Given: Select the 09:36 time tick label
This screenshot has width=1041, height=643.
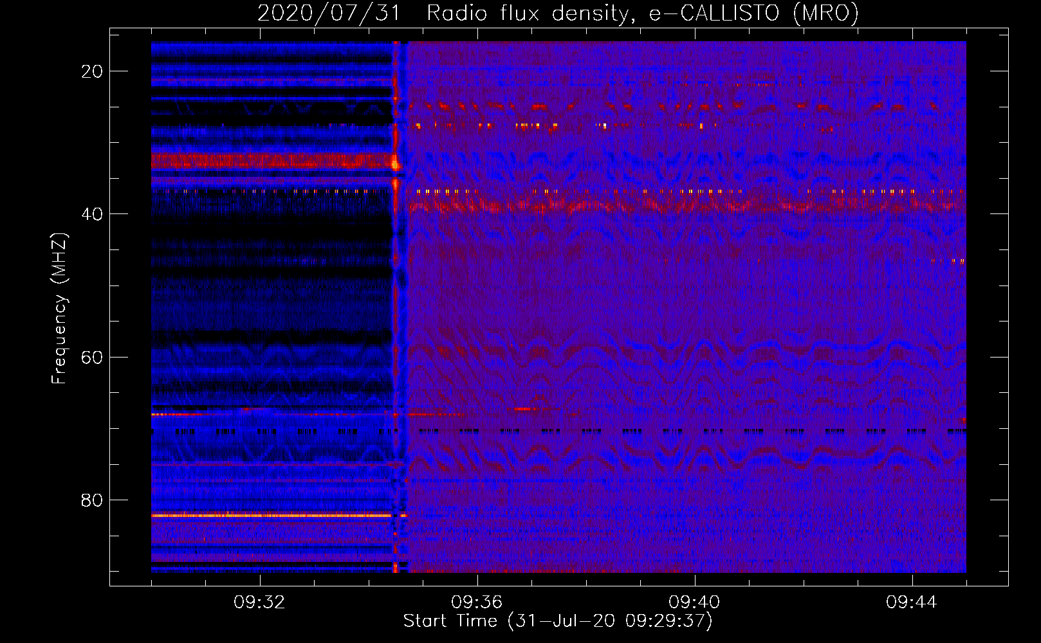Looking at the screenshot, I should (x=477, y=602).
